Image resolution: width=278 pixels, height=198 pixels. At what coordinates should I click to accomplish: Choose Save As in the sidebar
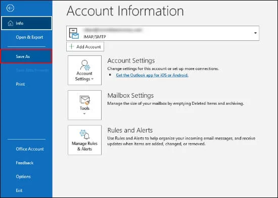click(x=26, y=56)
